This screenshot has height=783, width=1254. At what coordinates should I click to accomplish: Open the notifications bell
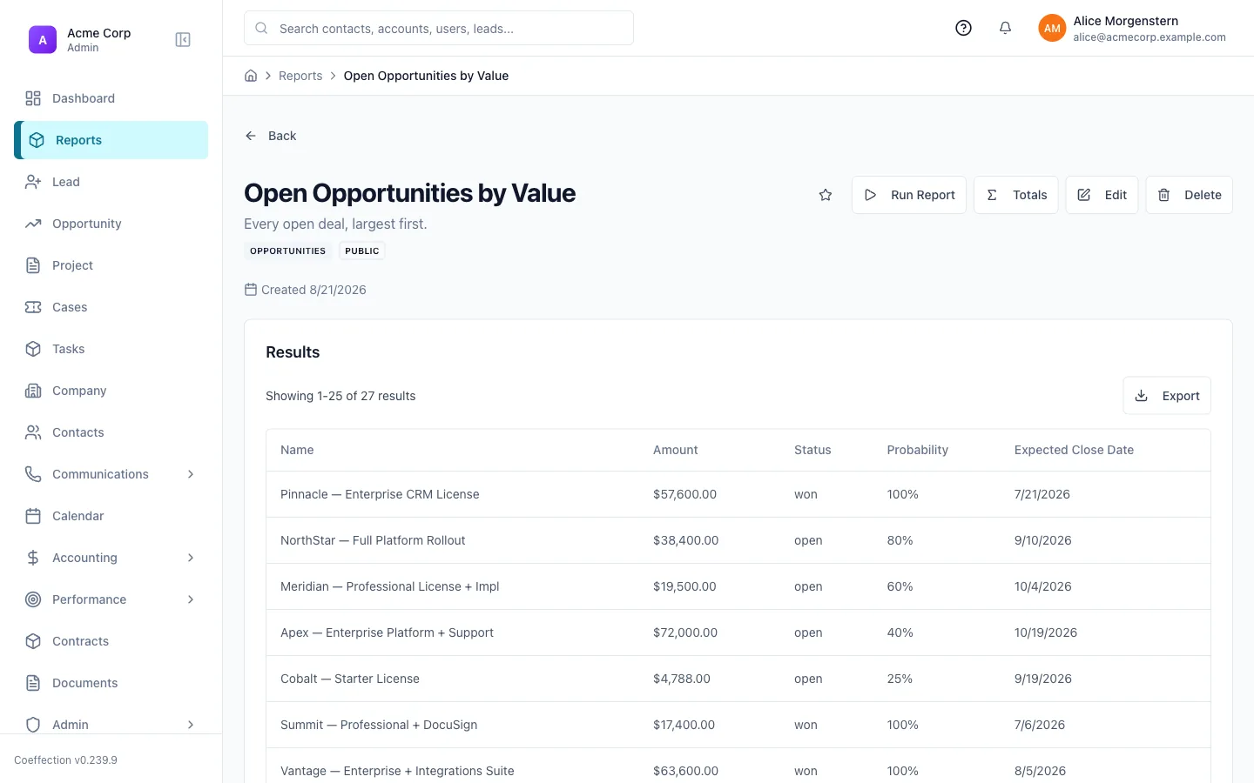(1005, 28)
